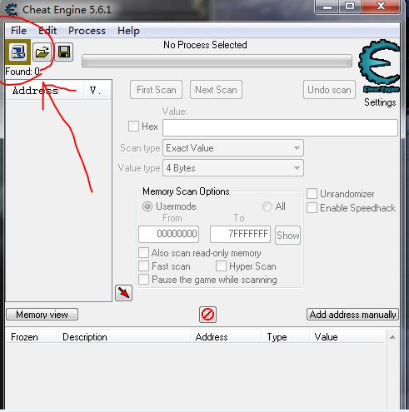Click the Value column header in cheat table
409x412 pixels.
[x=347, y=337]
